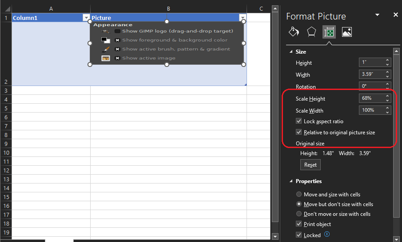Select column B header
The image size is (402, 242).
click(168, 9)
